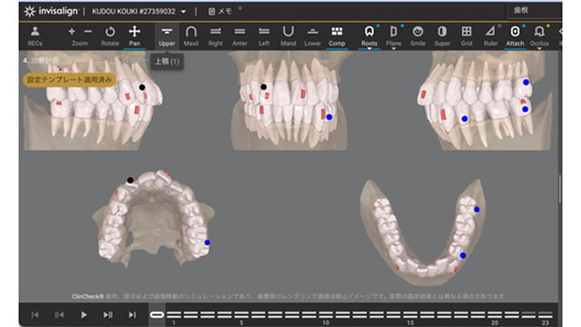Select stage 20 on timeline

click(x=495, y=315)
